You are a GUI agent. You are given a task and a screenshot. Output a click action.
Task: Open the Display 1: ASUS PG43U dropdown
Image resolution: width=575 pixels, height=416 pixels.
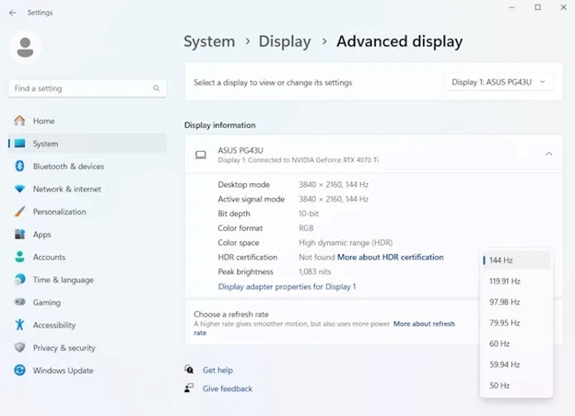500,82
